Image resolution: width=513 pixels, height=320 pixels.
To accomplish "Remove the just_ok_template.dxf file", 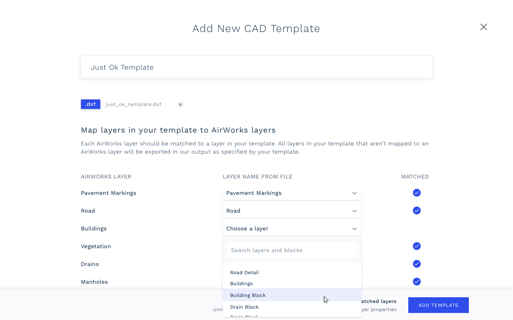I will click(x=180, y=105).
